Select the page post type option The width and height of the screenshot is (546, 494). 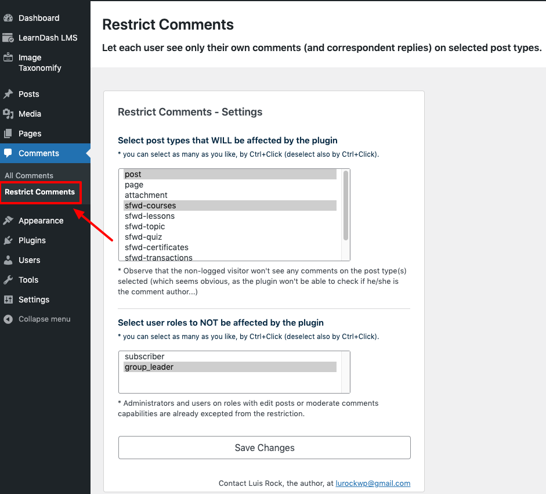click(x=134, y=185)
